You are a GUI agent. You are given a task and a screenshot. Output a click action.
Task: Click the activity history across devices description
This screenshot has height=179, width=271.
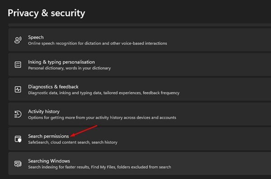(102, 118)
